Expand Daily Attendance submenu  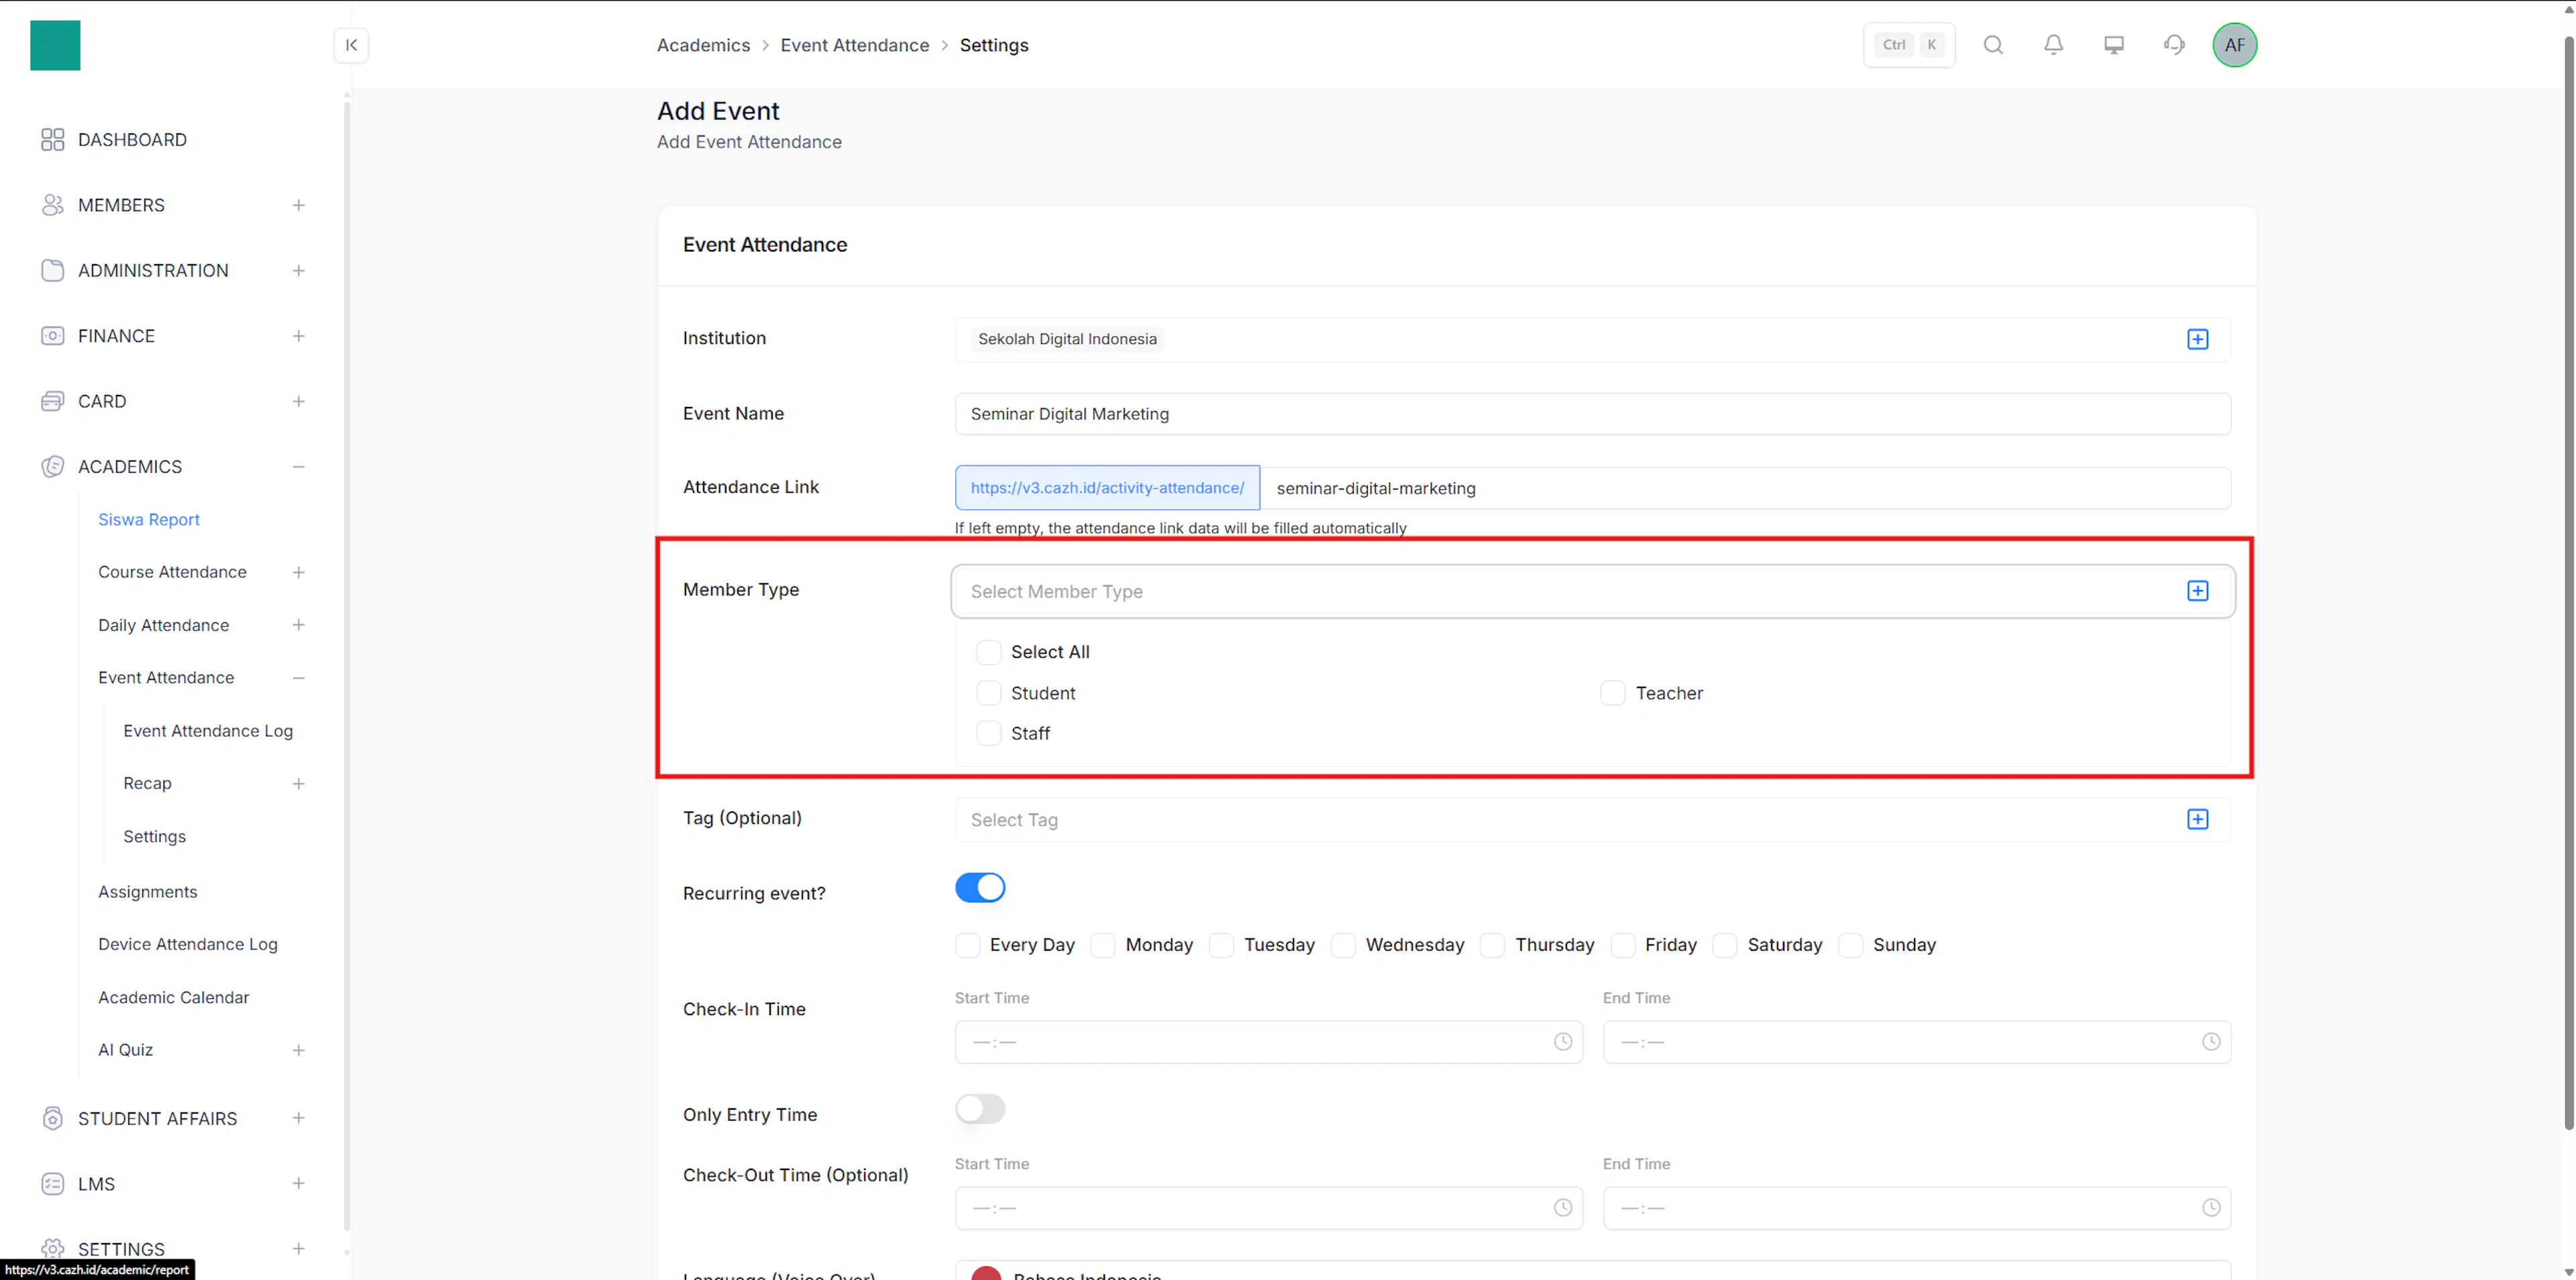[x=298, y=626]
